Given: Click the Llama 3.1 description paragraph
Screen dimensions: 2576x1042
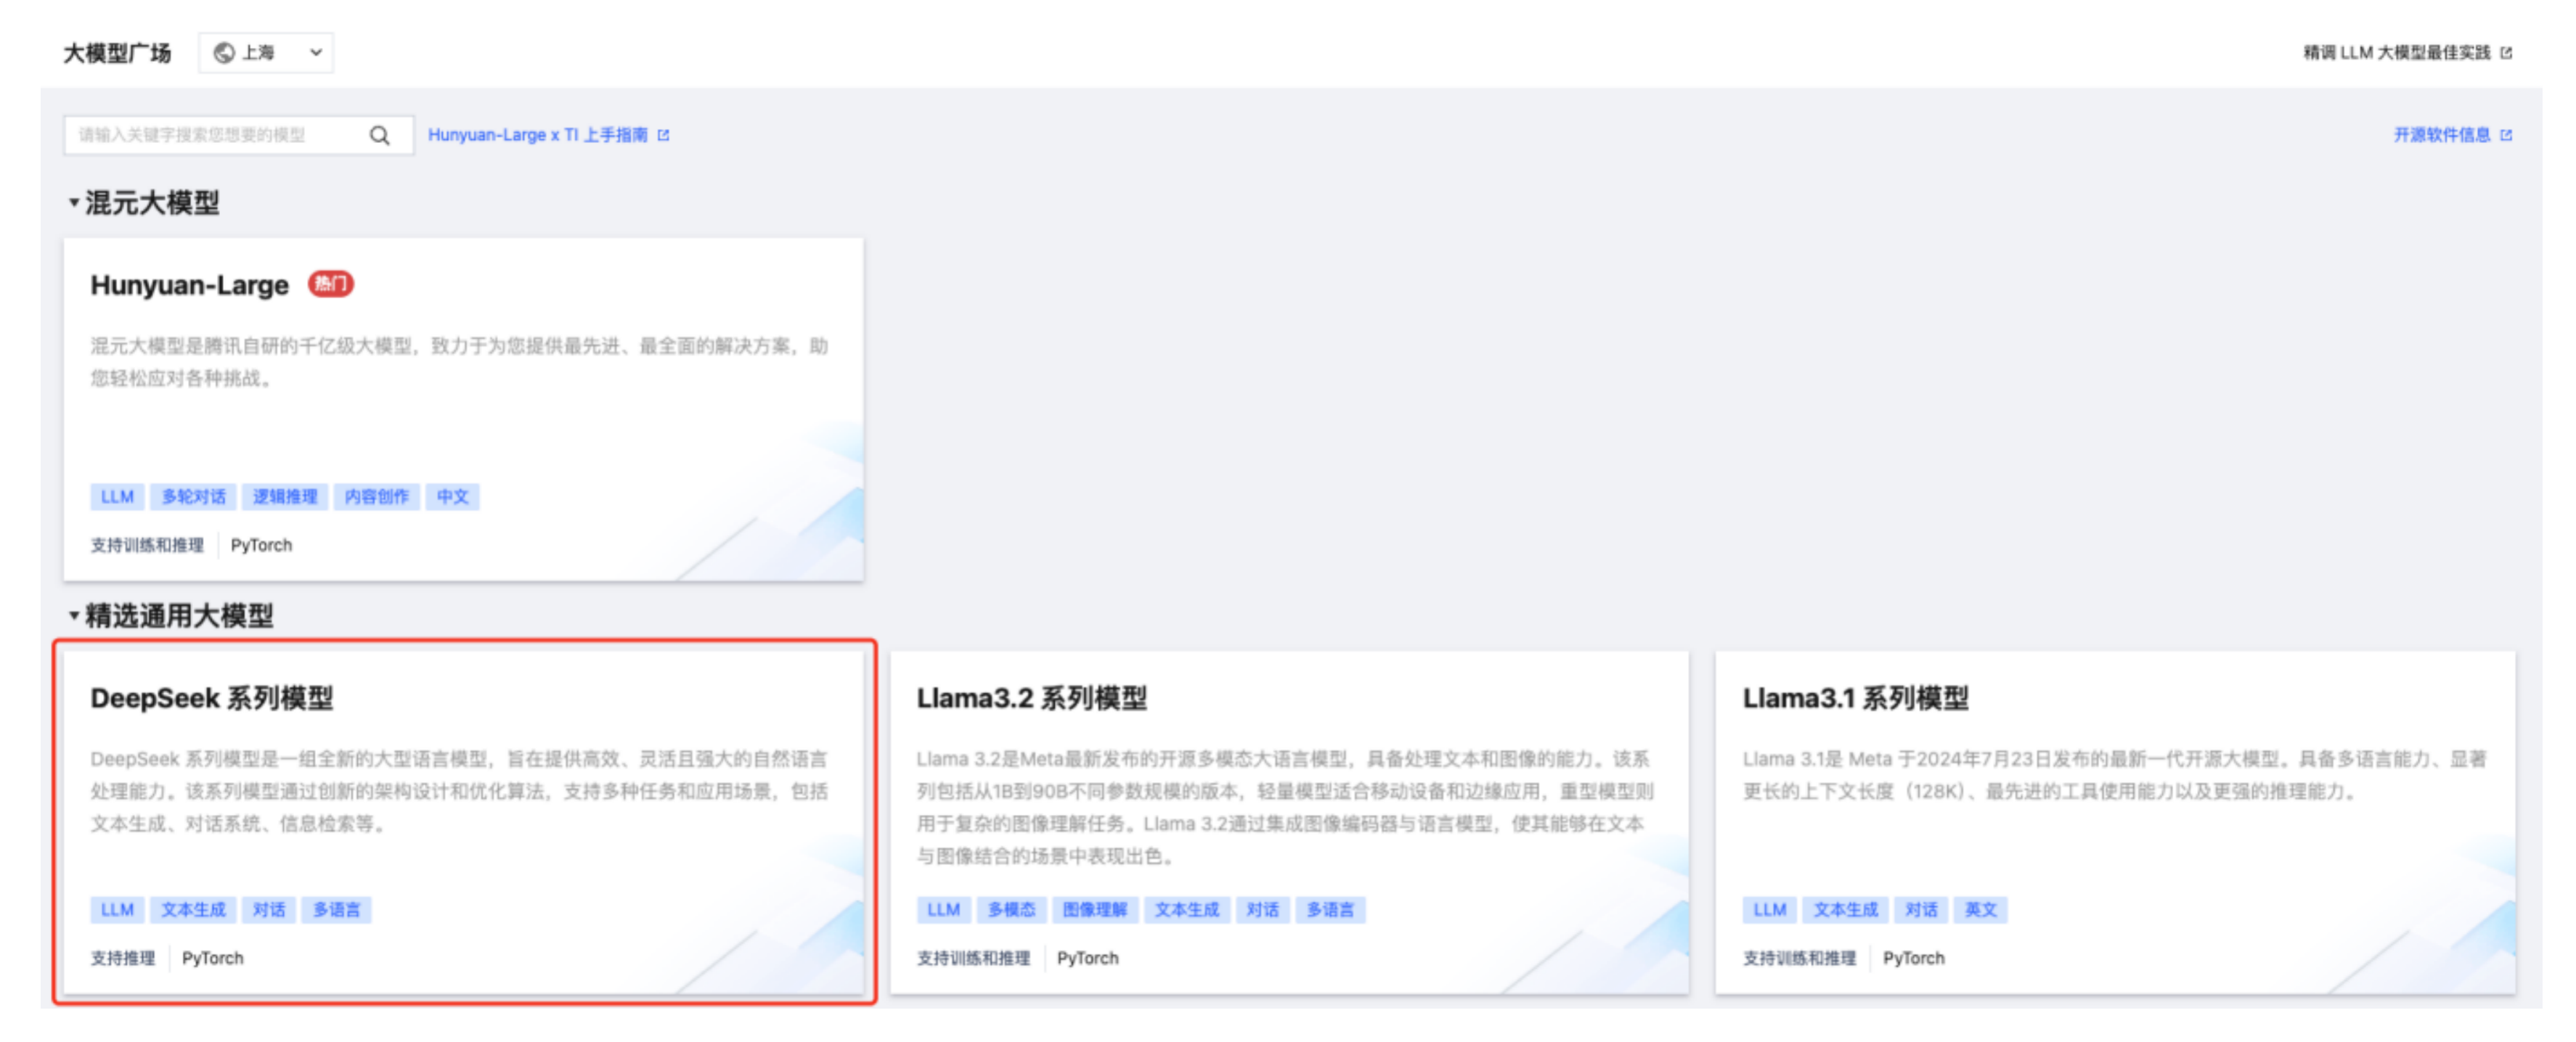Looking at the screenshot, I should (2114, 774).
